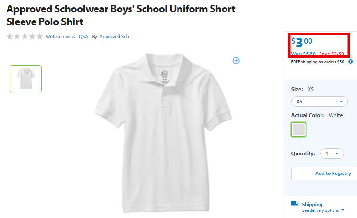
Task: Click the main white polo shirt image
Action: [x=163, y=133]
